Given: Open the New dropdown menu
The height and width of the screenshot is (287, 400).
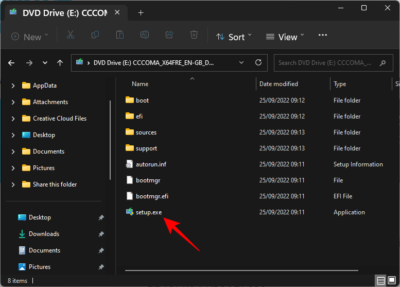Looking at the screenshot, I should pyautogui.click(x=29, y=37).
